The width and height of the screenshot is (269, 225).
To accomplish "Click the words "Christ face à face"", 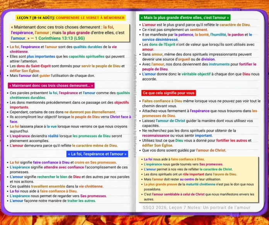I will tap(70, 119).
